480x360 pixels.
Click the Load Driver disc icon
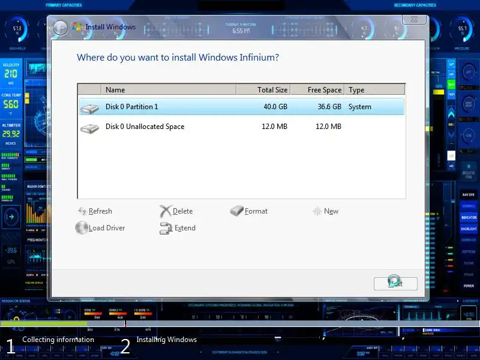[x=82, y=228]
